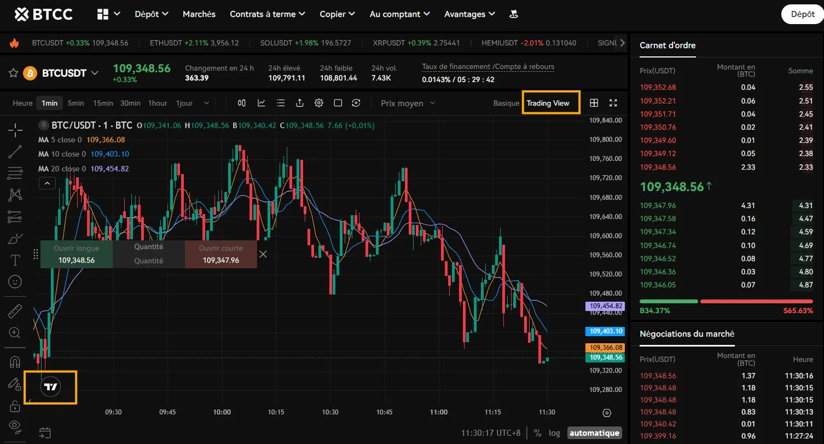Open the XABCD pattern tool
Viewport: 824px width, 444px height.
pyautogui.click(x=15, y=194)
